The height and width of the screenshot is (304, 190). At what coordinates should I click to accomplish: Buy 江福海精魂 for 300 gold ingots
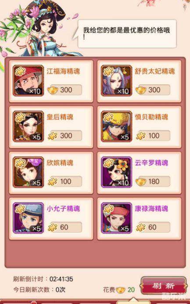pos(65,90)
